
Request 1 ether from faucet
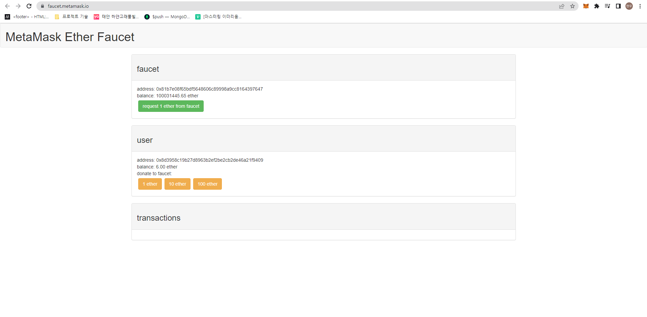(171, 106)
